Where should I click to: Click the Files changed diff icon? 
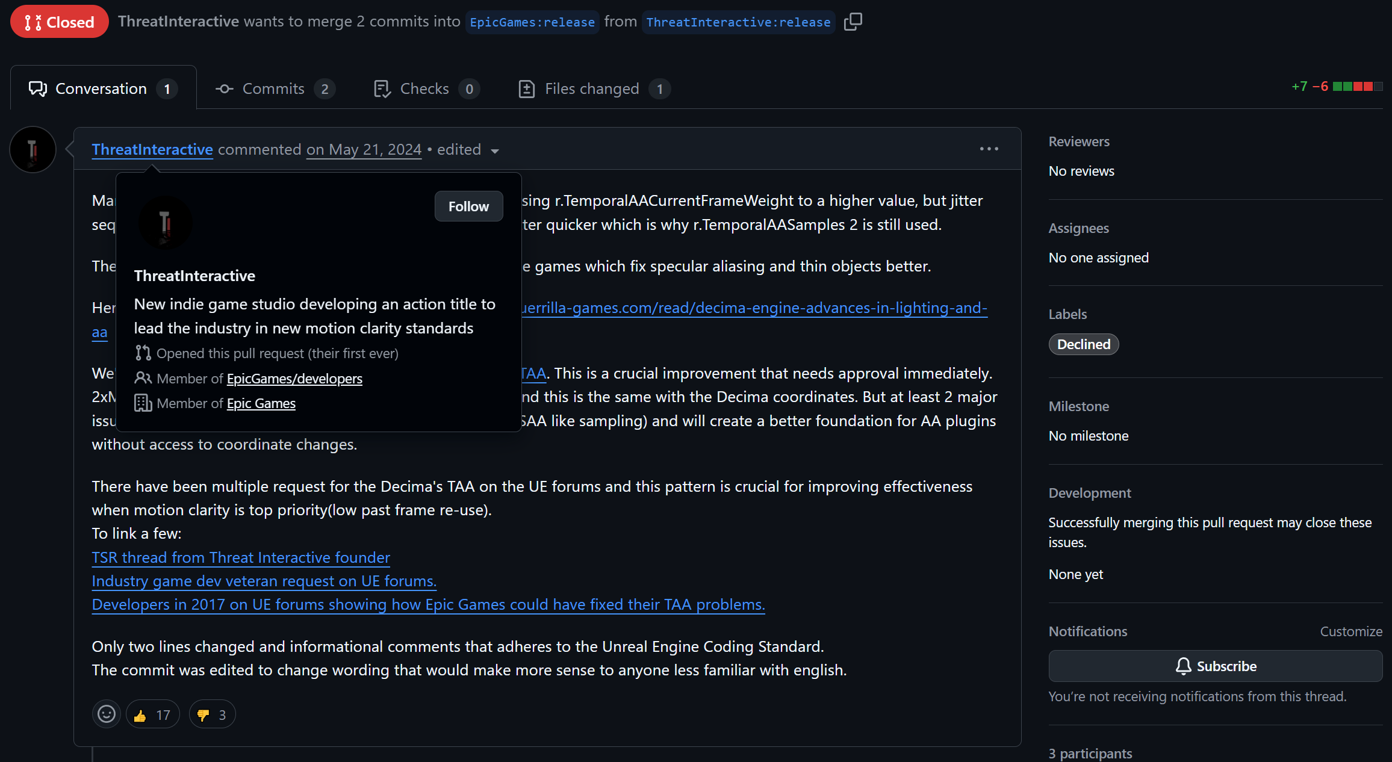(526, 89)
